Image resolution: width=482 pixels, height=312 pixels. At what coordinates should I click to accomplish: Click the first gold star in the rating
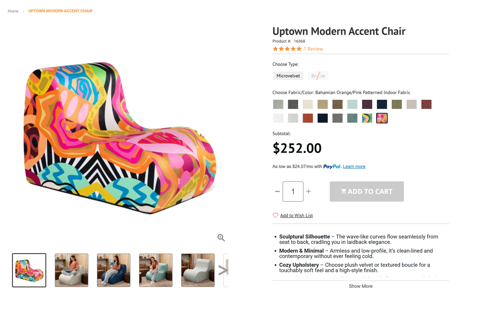pos(275,49)
